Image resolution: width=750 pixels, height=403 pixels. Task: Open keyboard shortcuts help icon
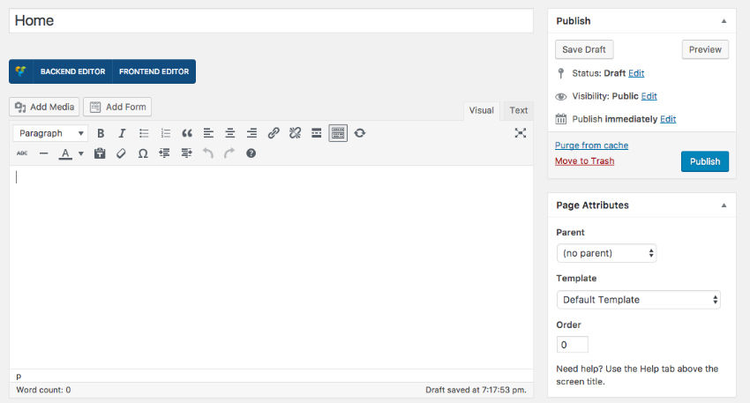click(x=251, y=153)
